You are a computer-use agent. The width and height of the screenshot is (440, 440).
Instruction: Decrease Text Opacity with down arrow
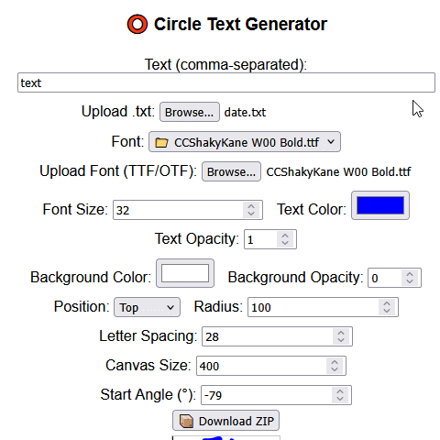point(285,243)
